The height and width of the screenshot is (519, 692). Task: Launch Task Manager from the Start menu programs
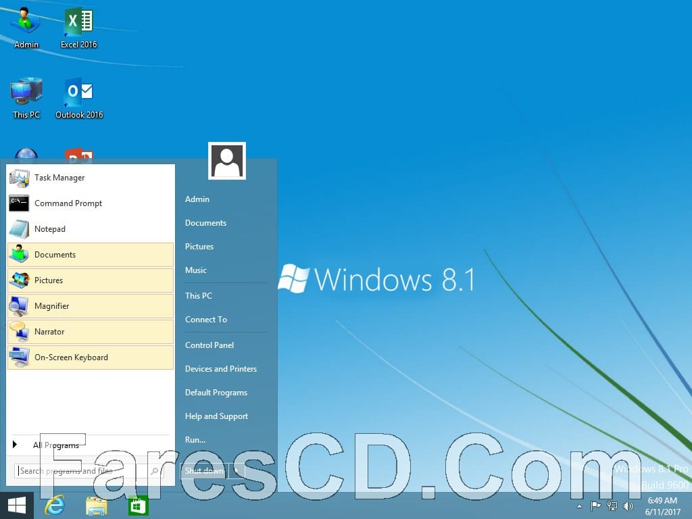pyautogui.click(x=91, y=178)
